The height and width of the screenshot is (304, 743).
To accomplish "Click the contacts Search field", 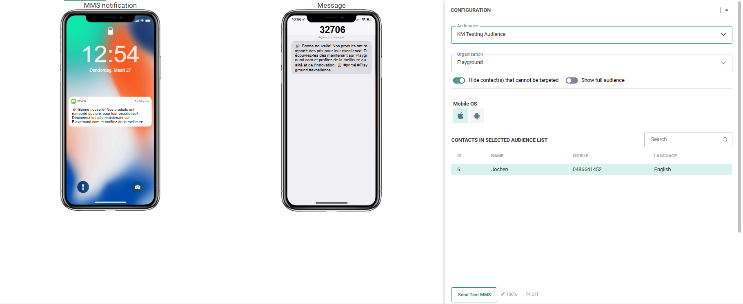I will tap(688, 139).
